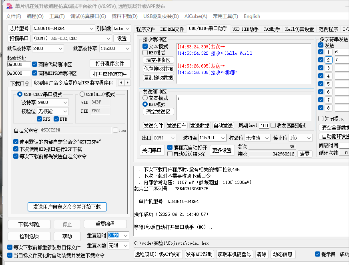Toggle the RTS checkbox
The width and height of the screenshot is (349, 265).
[x=39, y=119]
